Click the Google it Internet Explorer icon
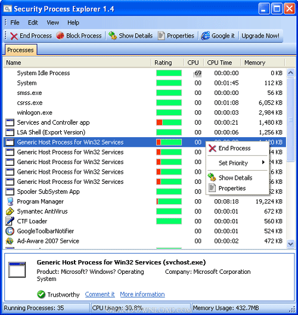Image resolution: width=298 pixels, height=315 pixels. click(x=206, y=36)
